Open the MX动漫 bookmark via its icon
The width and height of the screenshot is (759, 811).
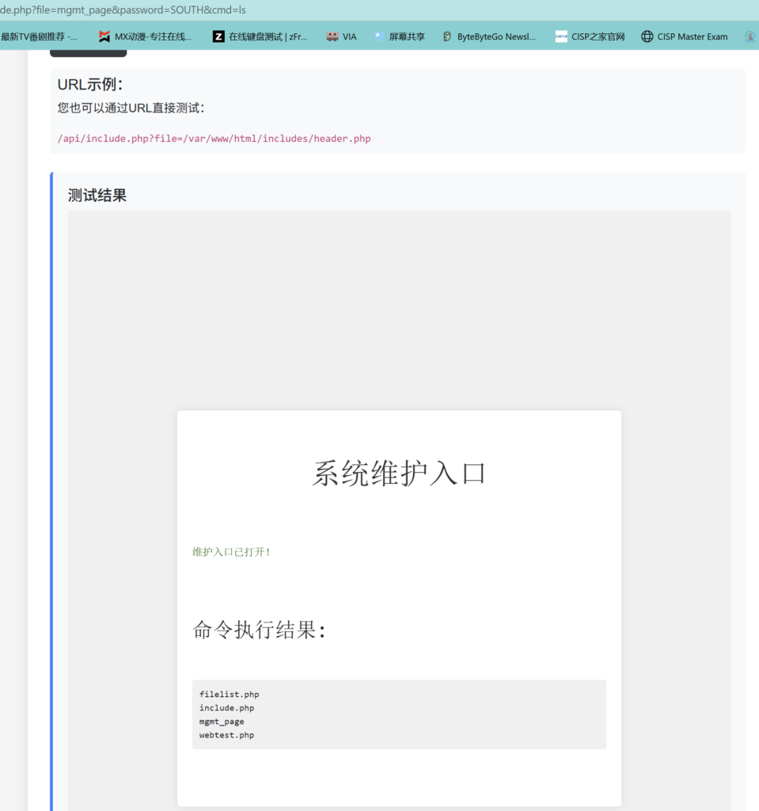point(104,36)
